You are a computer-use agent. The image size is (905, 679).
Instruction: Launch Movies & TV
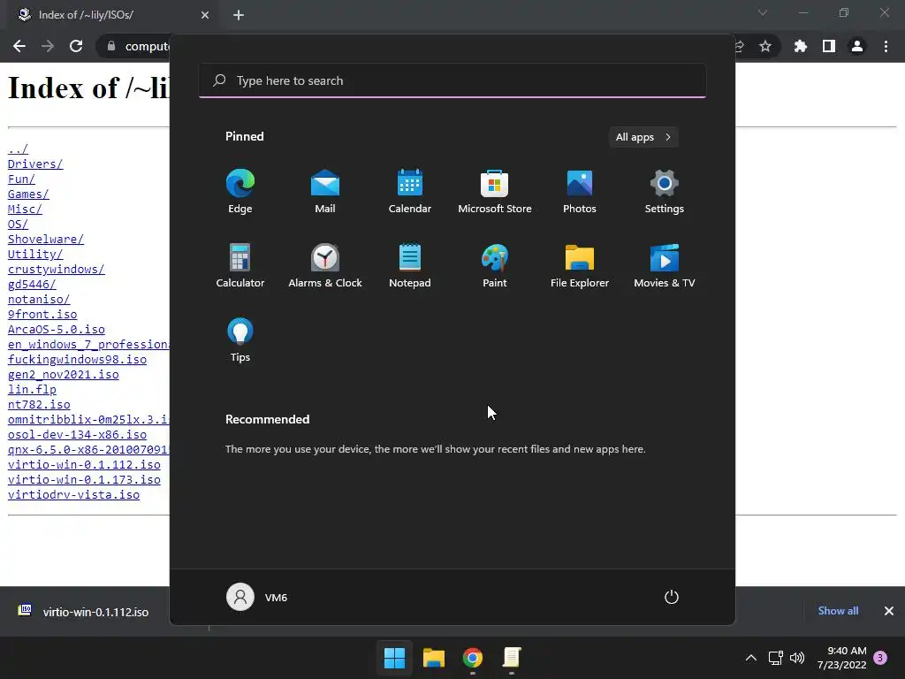(665, 265)
